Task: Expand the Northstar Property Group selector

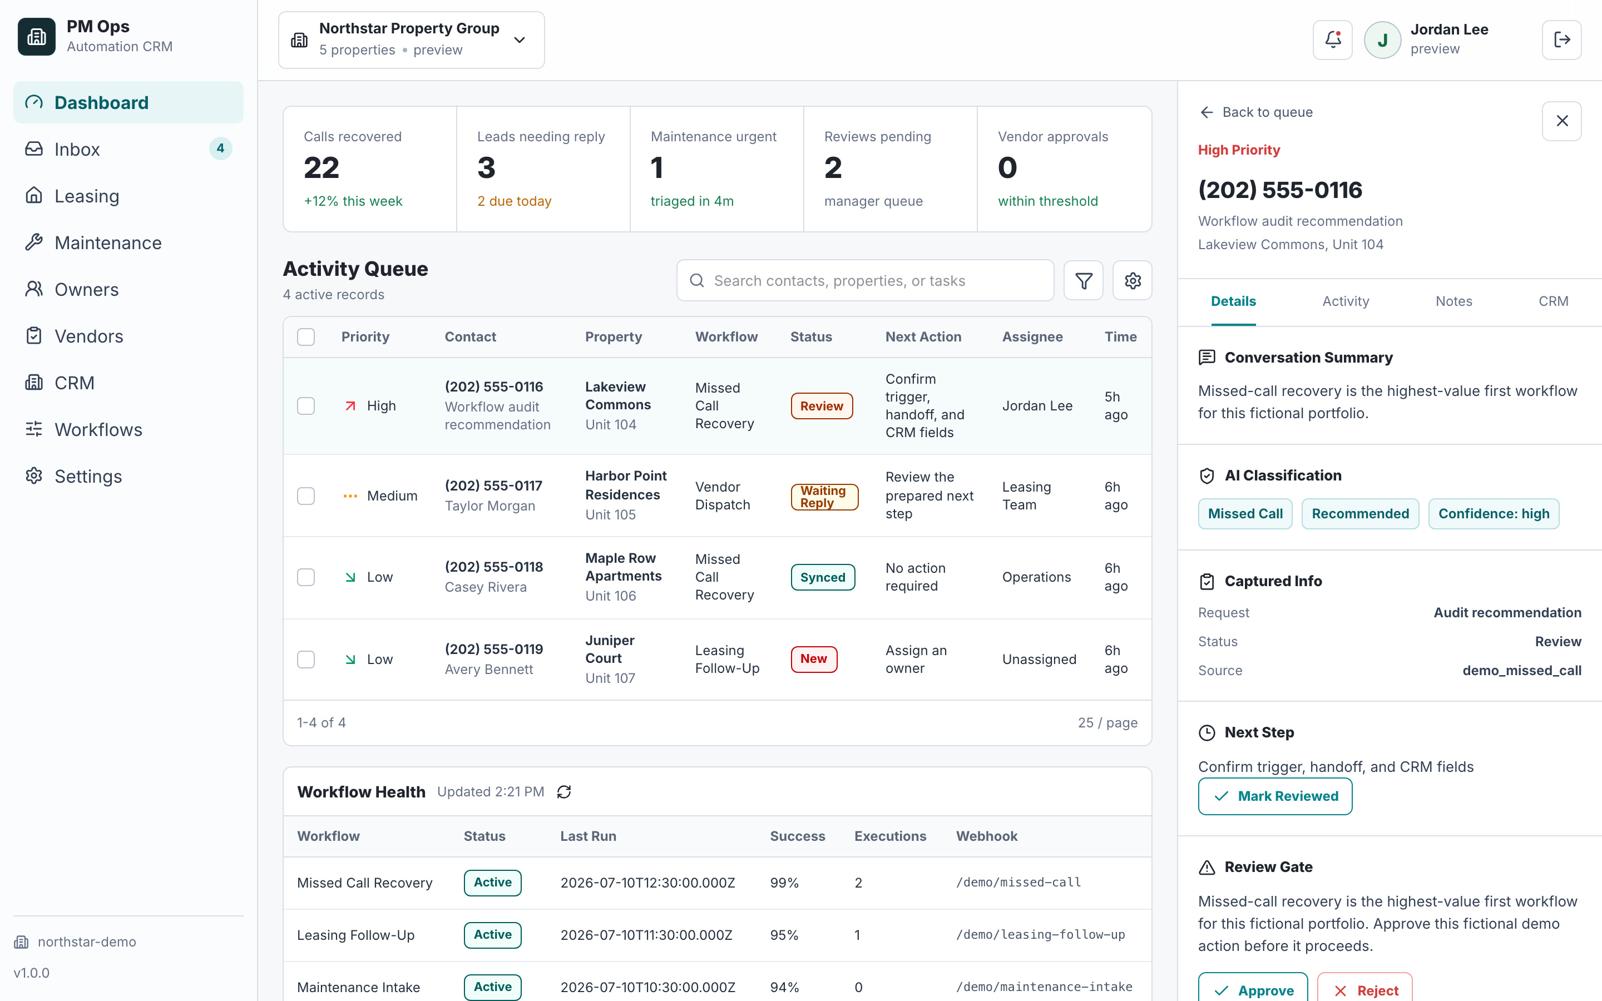Action: [411, 39]
